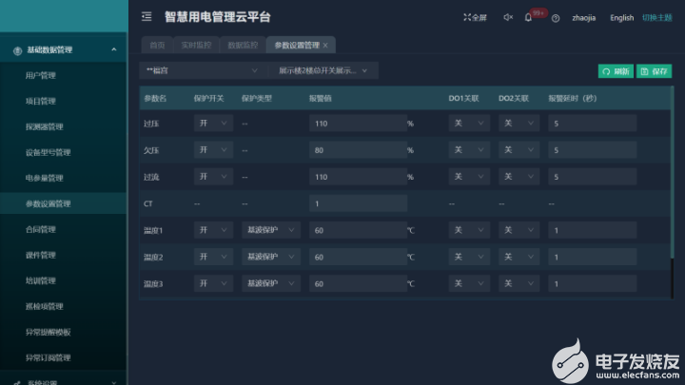Click the 基础数据管理 section icon
The width and height of the screenshot is (685, 385).
coord(17,50)
